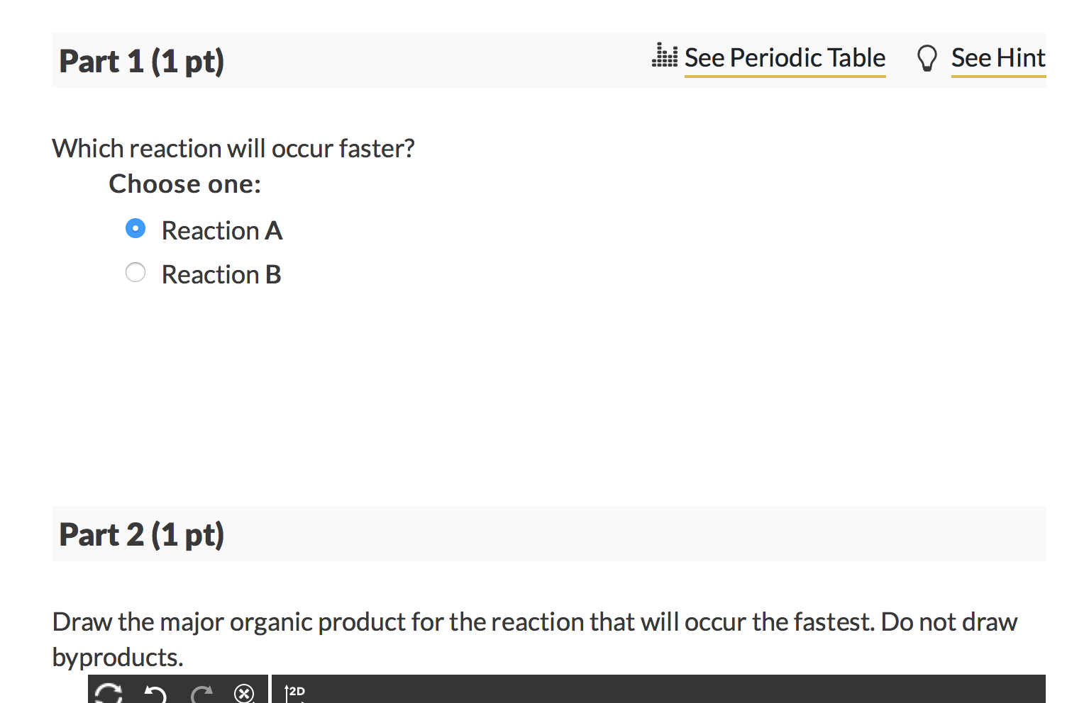Click the lightbulb hint icon
Image resolution: width=1067 pixels, height=703 pixels.
tap(926, 57)
